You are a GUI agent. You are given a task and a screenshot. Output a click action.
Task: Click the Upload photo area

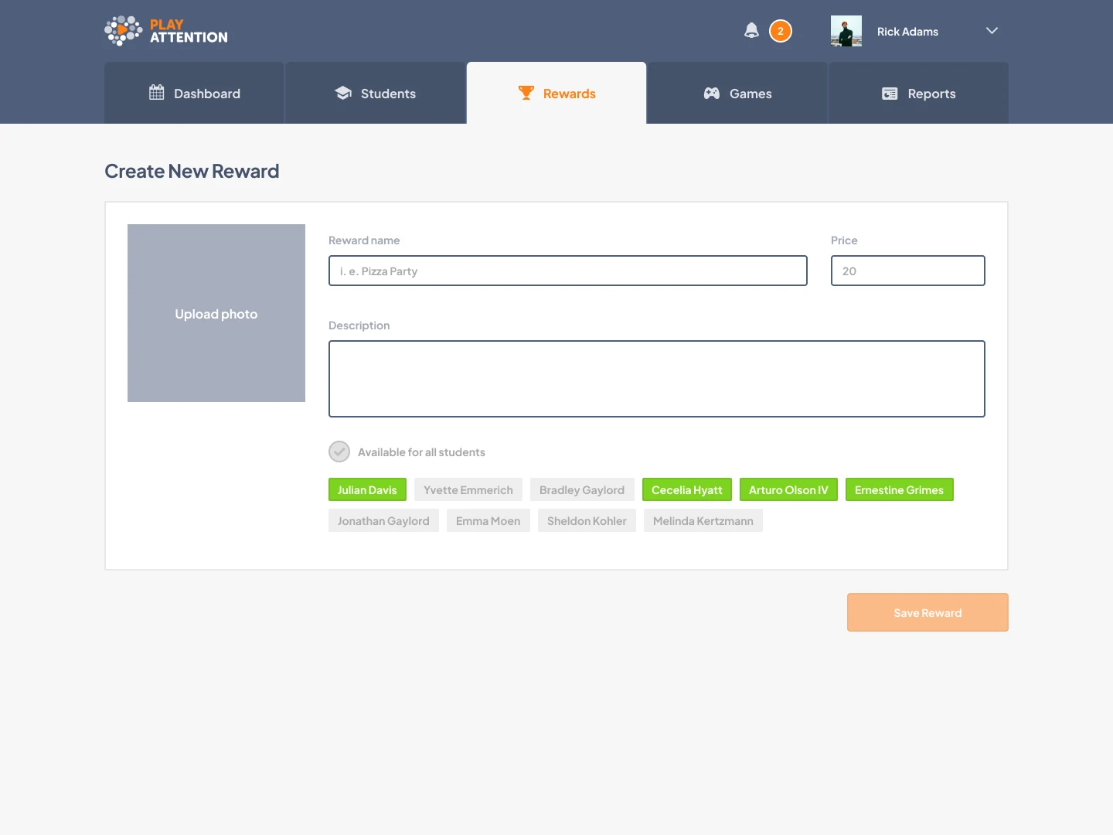pyautogui.click(x=216, y=313)
